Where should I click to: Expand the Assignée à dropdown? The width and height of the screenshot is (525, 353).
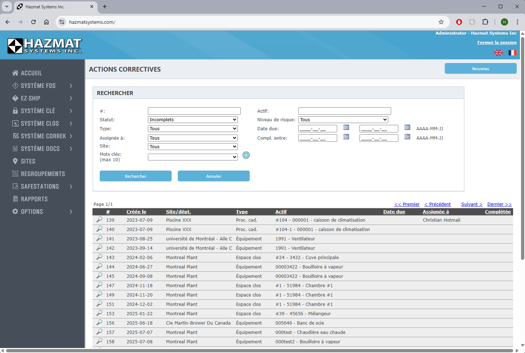click(193, 138)
